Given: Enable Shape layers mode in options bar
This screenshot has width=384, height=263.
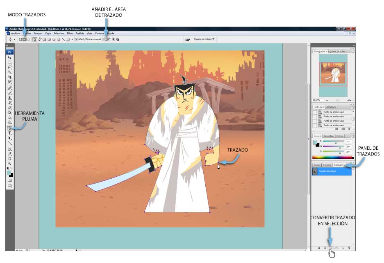Looking at the screenshot, I should point(20,39).
